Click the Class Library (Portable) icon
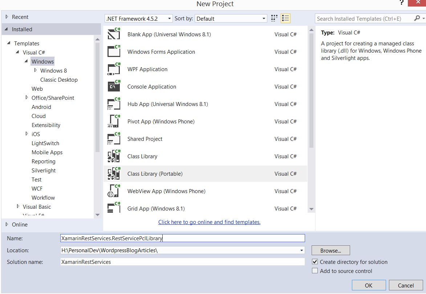 point(114,174)
